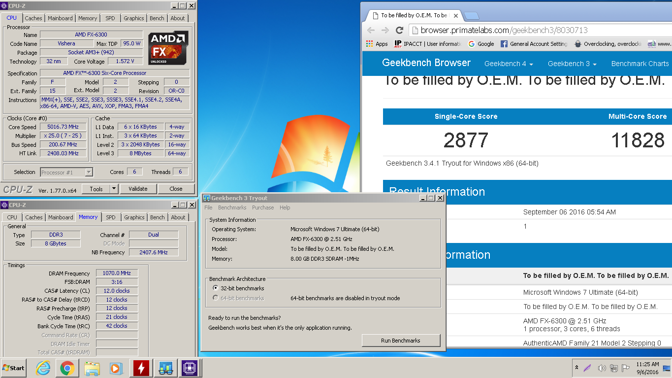
Task: Open the Help menu in Geekbench 3
Action: (285, 207)
